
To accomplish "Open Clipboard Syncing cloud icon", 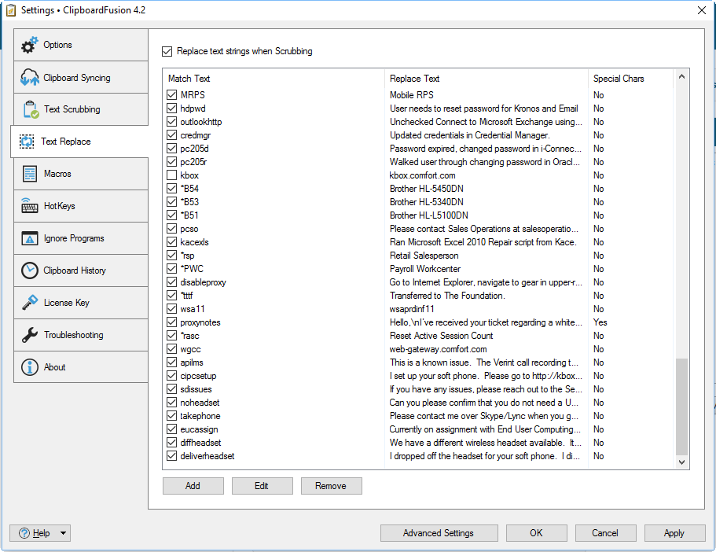I will pos(30,78).
